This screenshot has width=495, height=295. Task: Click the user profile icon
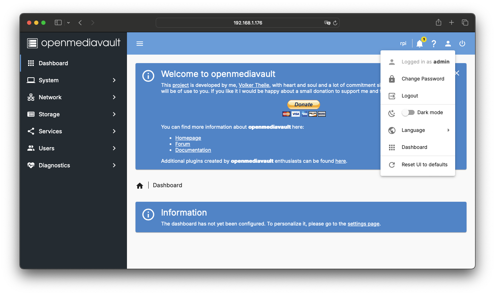[448, 44]
